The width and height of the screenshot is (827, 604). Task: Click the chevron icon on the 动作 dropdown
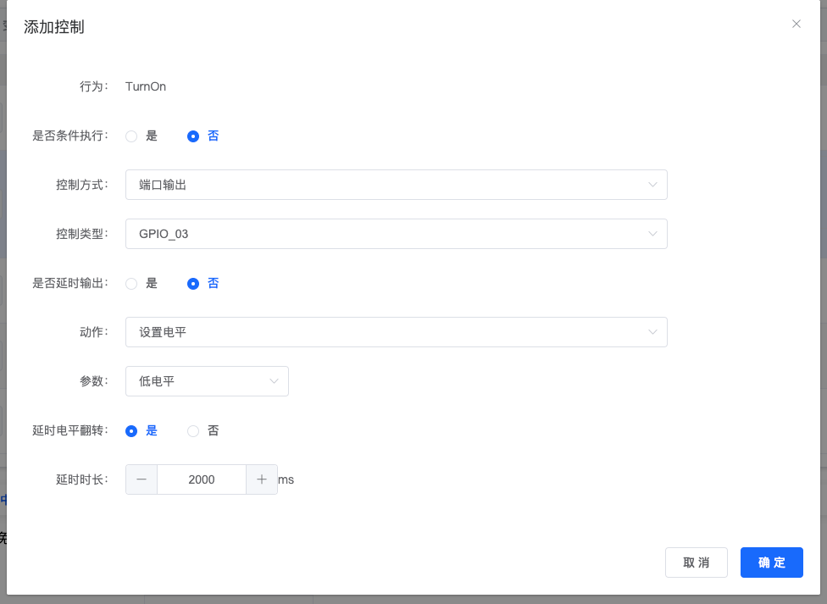pyautogui.click(x=652, y=332)
